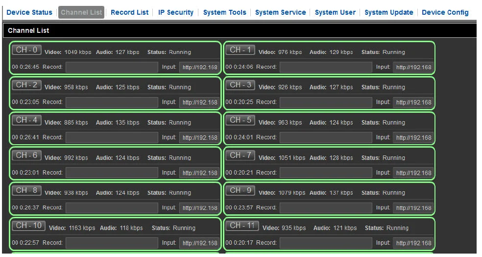The width and height of the screenshot is (482, 257).
Task: Click the Record field for CH - 8
Action: click(x=112, y=208)
